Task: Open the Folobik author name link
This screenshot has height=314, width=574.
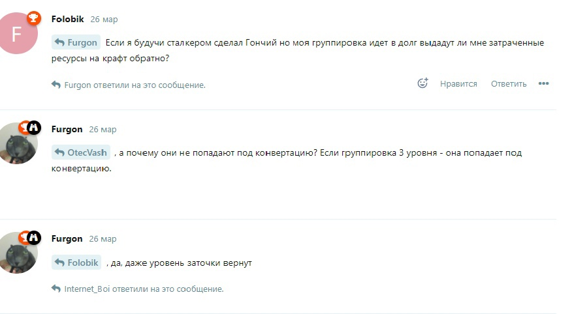Action: pos(68,19)
